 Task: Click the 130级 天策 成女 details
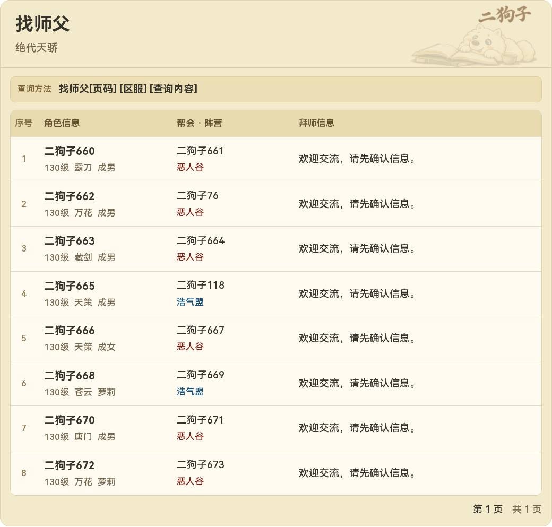pyautogui.click(x=80, y=347)
